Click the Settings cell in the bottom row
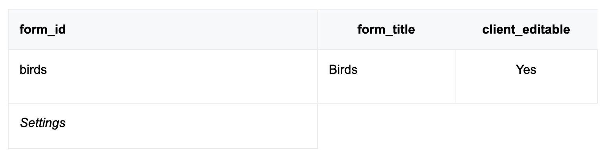Screen dimensions: 611x154 pos(163,126)
